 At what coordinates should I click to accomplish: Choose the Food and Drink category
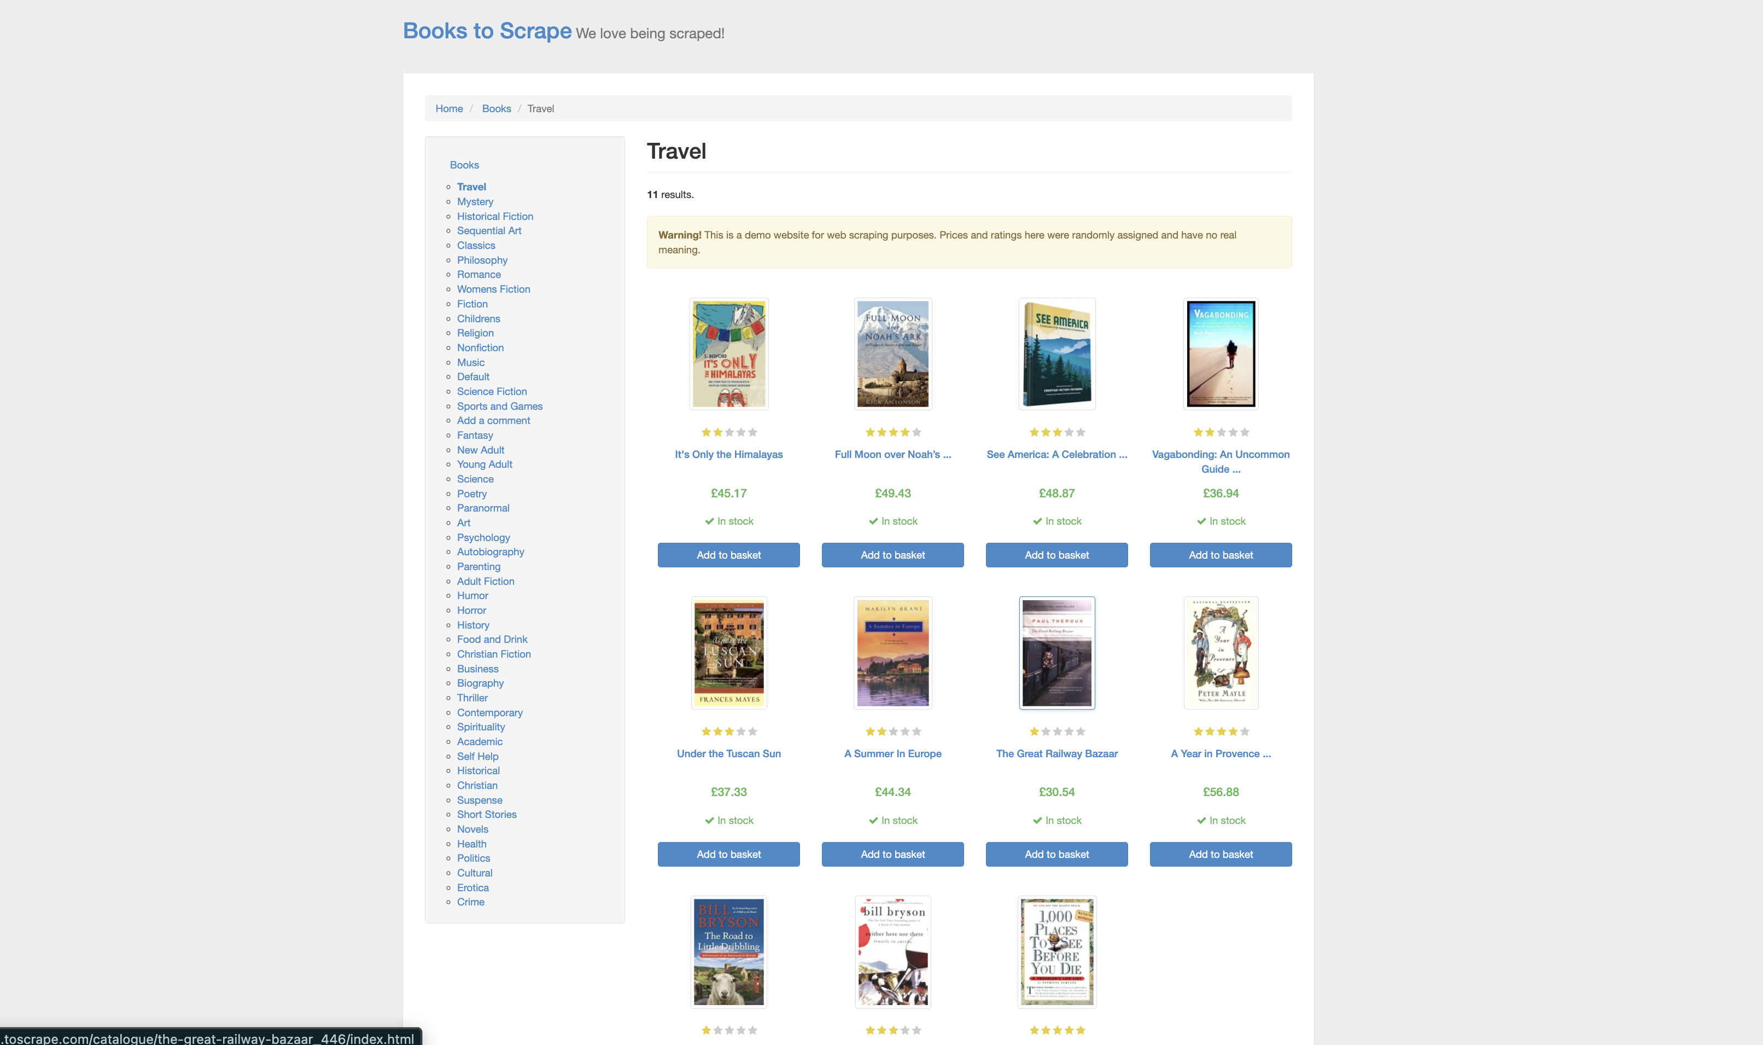coord(492,640)
